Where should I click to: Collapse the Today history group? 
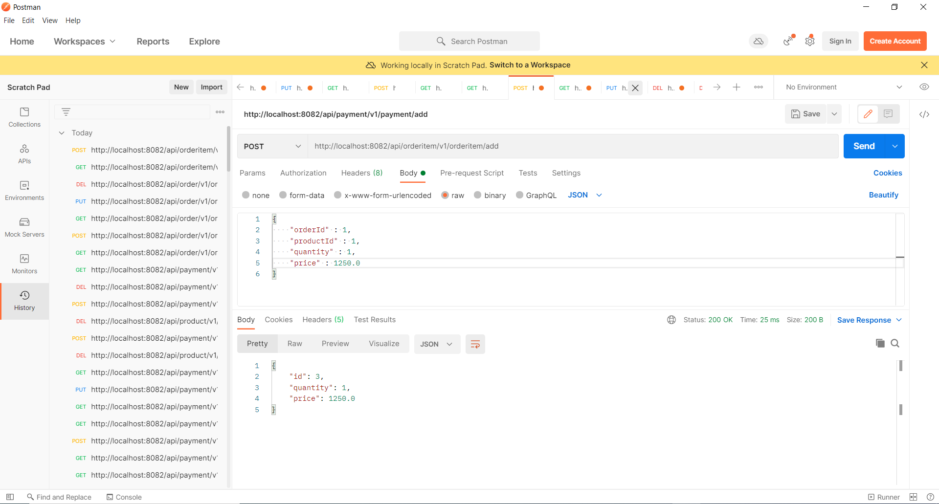tap(62, 133)
